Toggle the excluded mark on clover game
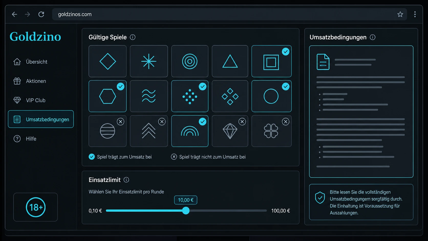 pyautogui.click(x=286, y=122)
